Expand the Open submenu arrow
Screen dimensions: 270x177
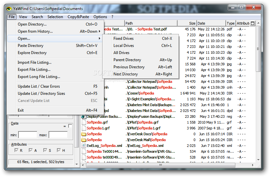click(100, 39)
